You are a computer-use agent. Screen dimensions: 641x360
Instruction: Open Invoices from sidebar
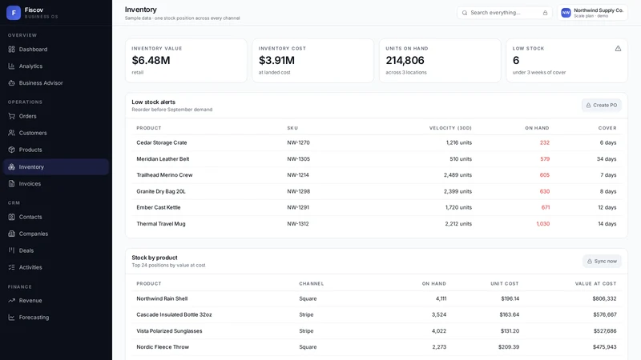(56, 184)
